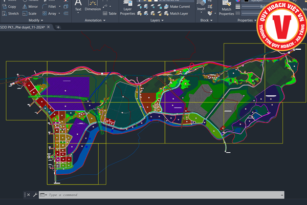The height and width of the screenshot is (205, 307).
Task: Open the Array dropdown arrow
Action: [59, 13]
